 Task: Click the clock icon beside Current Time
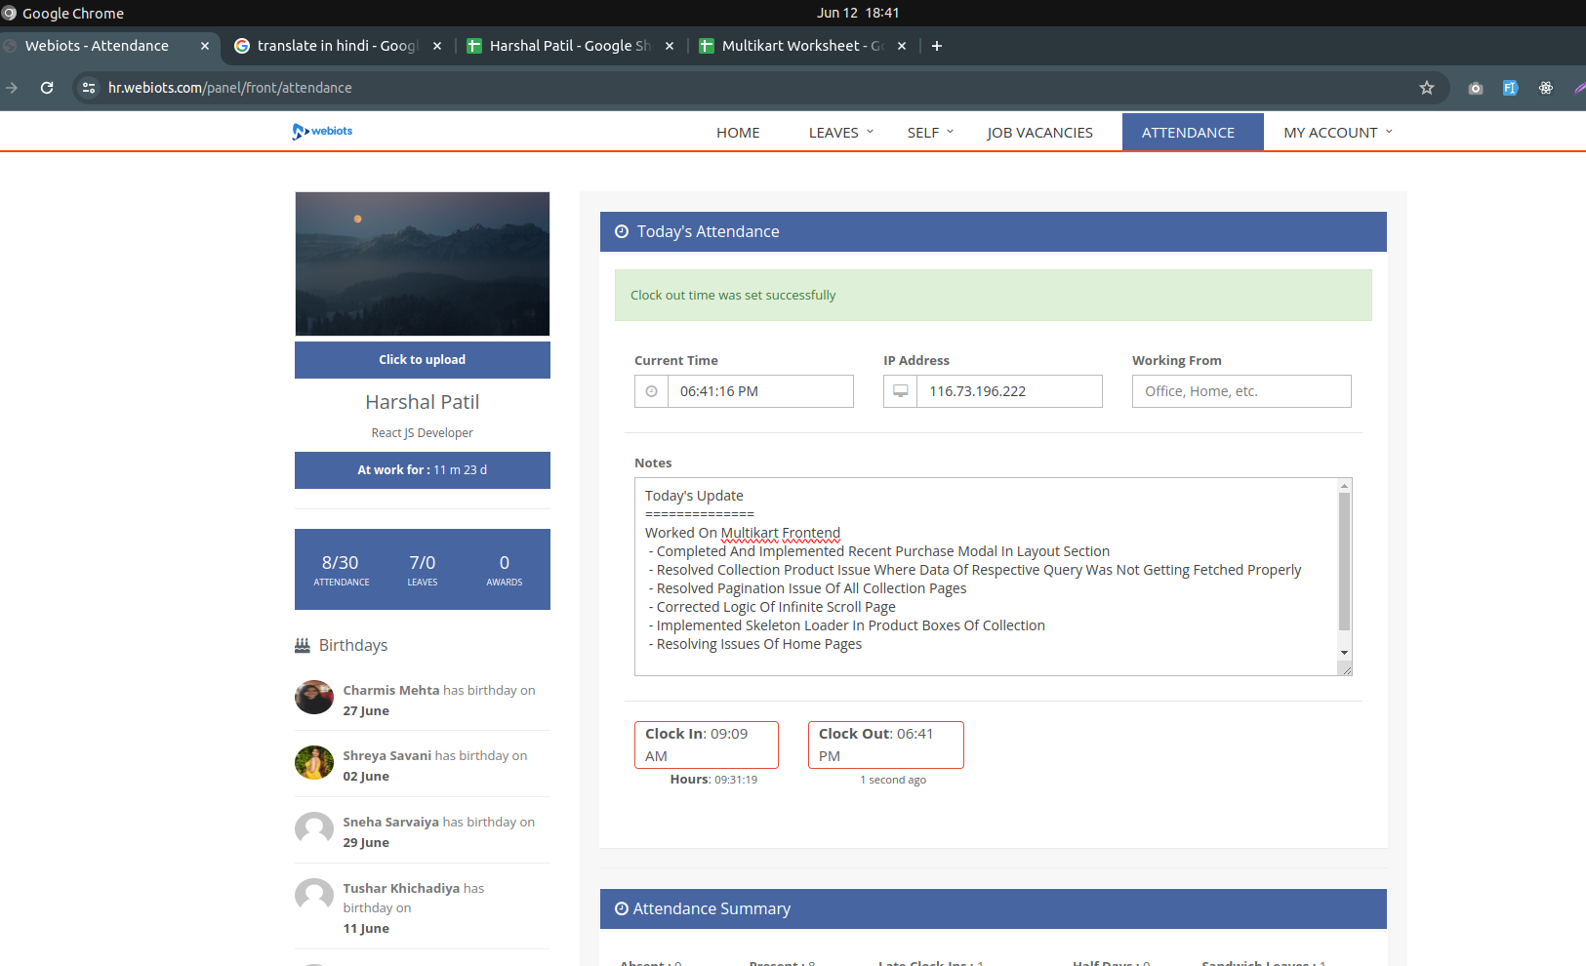click(x=652, y=391)
